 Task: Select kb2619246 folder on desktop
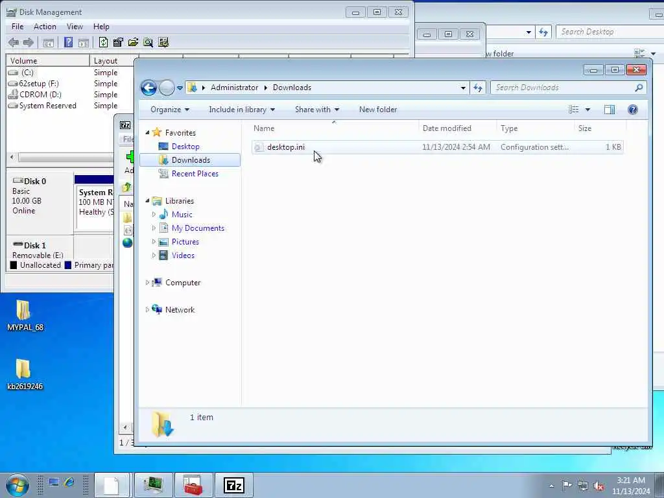[x=25, y=374]
